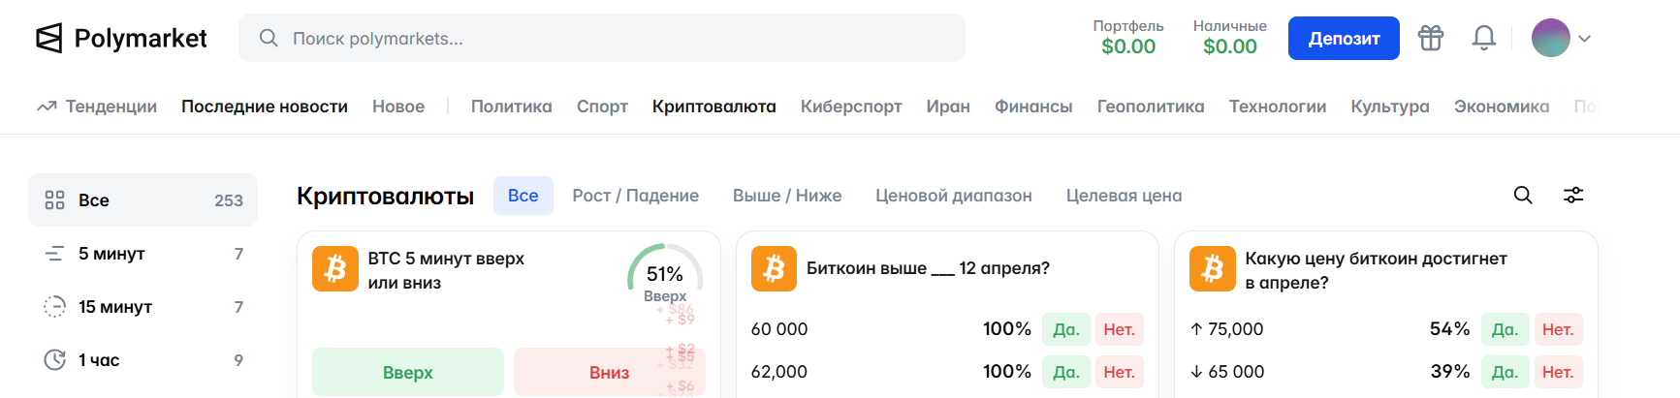Click the Bitcoin icon on the Биткоин выше card
1680x398 pixels.
click(774, 268)
